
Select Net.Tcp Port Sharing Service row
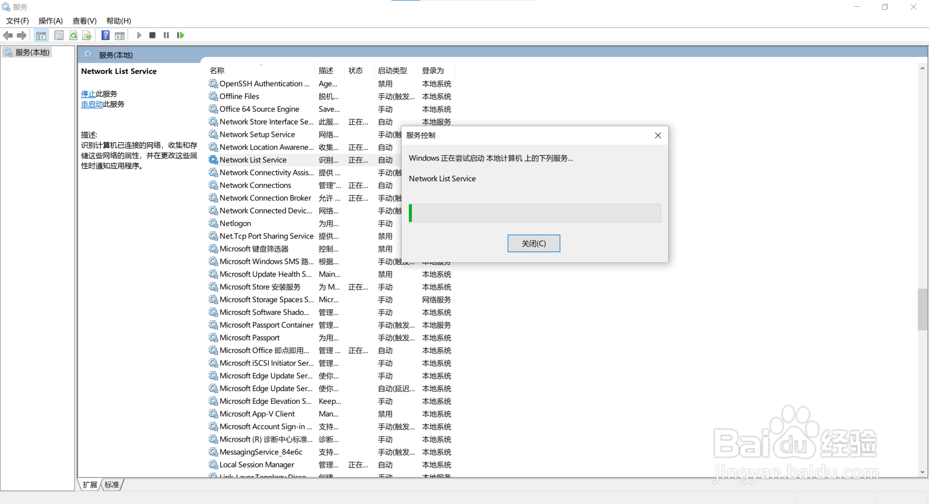tap(305, 236)
